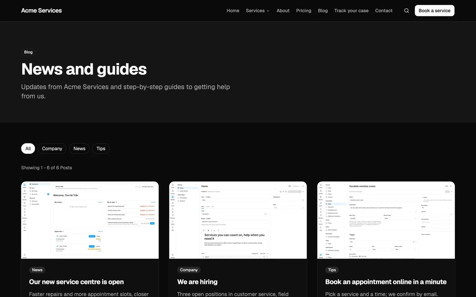Open 'Book an appointment online in a minute'
This screenshot has width=476, height=297.
386,282
